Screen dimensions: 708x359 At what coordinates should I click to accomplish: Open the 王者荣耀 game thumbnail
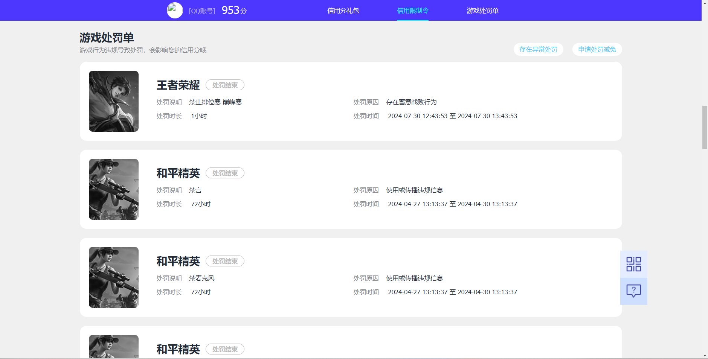[x=114, y=101]
